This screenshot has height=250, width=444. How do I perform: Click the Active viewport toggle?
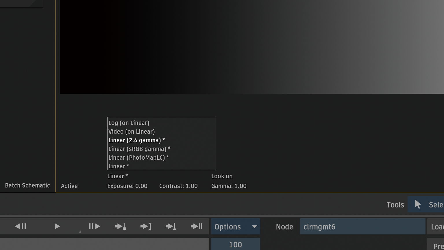coord(69,186)
